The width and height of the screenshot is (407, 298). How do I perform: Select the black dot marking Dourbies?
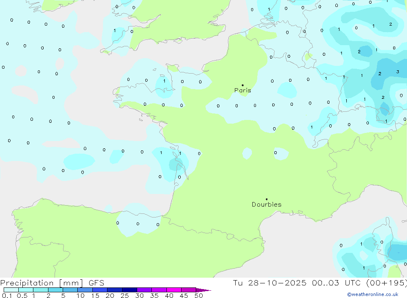(x=267, y=199)
